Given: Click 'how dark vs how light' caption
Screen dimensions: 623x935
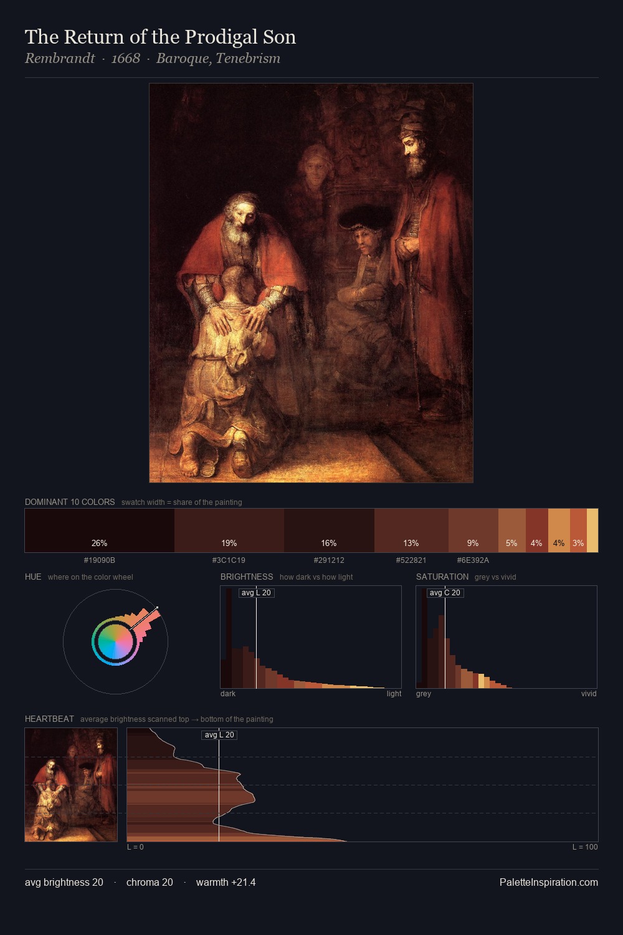Looking at the screenshot, I should (x=316, y=577).
